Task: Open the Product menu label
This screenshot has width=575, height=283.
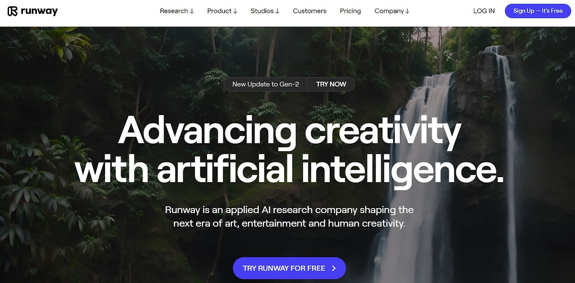Action: (219, 11)
